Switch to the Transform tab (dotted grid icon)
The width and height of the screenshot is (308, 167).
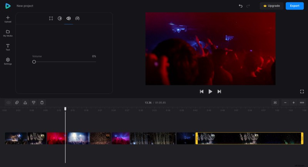pos(51,18)
